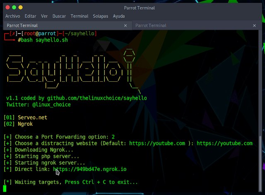This screenshot has height=195, width=265.
Task: Close the second Parrot Terminal tab
Action: point(254,26)
